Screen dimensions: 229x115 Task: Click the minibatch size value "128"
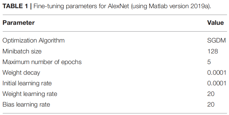click(213, 51)
